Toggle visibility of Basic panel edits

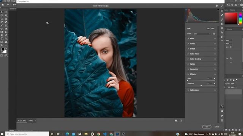[215, 39]
